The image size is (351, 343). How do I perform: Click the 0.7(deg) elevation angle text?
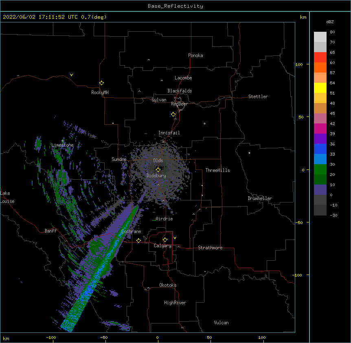click(x=94, y=17)
